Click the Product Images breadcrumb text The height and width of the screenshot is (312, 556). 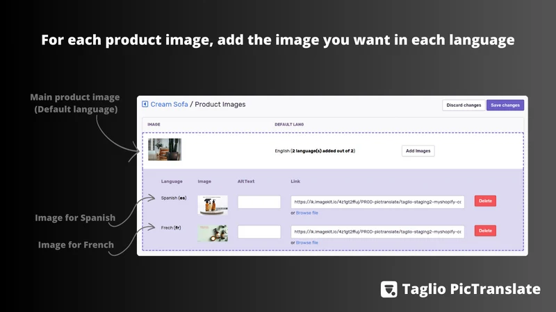pyautogui.click(x=220, y=105)
